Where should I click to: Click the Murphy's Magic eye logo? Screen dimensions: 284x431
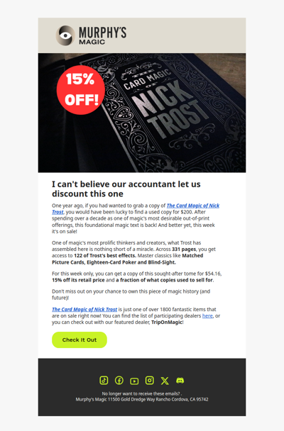[65, 35]
